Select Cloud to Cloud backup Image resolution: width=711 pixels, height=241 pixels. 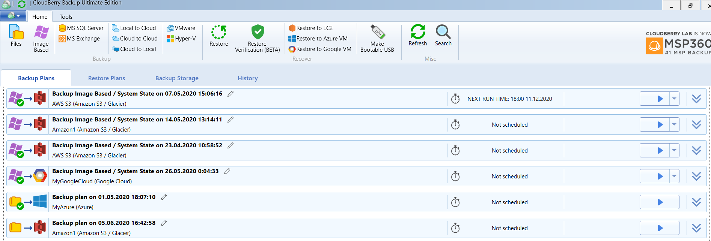click(135, 39)
